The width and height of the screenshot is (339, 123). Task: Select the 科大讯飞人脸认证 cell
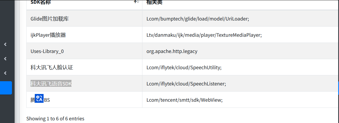(84, 67)
